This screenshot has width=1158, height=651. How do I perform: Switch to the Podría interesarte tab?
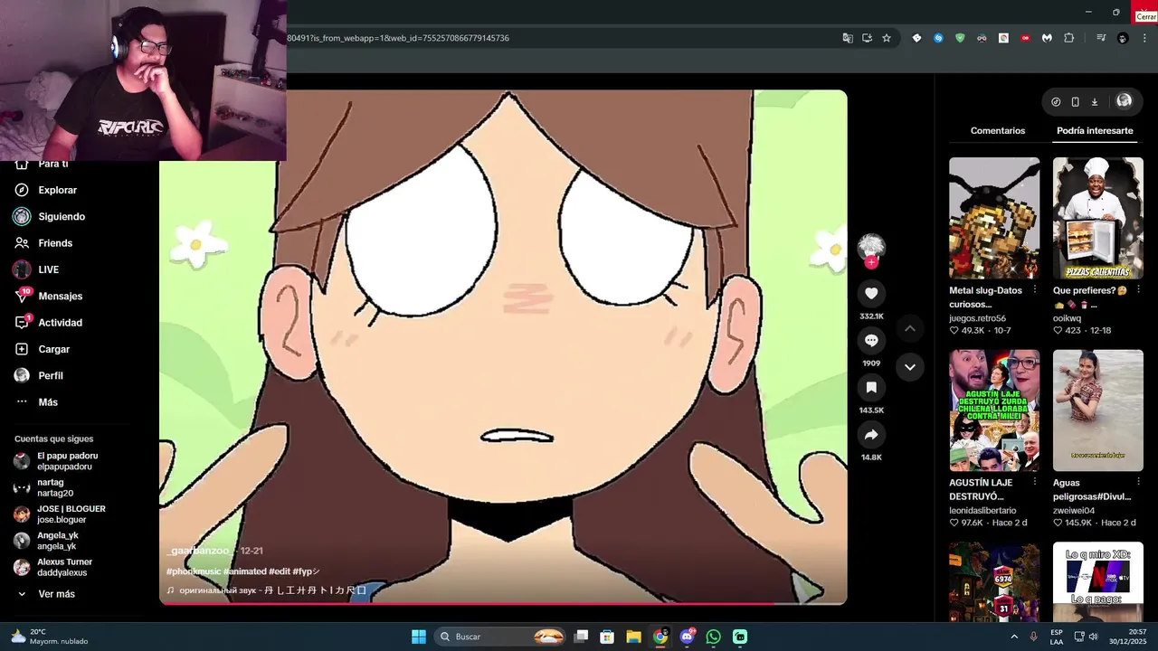point(1095,131)
